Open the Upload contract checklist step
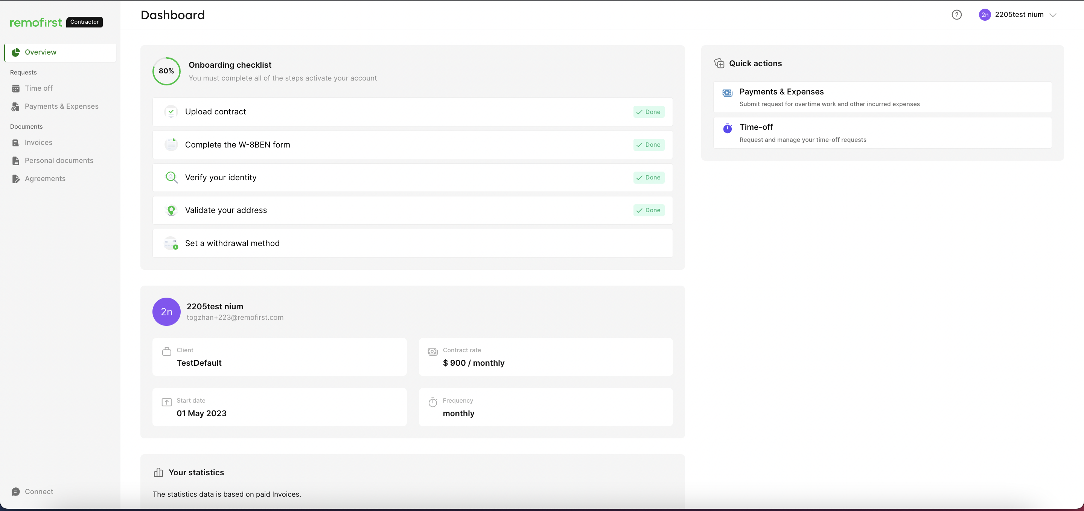 (x=413, y=112)
